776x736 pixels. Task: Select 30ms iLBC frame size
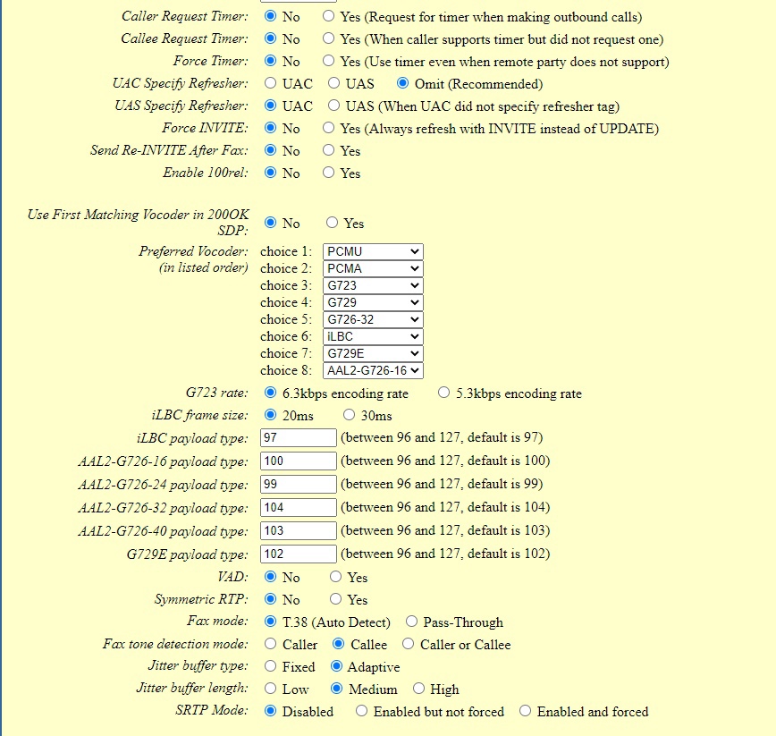tap(349, 414)
